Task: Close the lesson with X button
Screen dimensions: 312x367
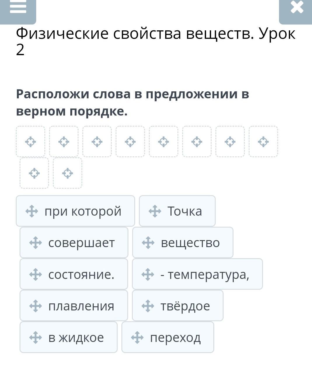Action: (x=297, y=8)
